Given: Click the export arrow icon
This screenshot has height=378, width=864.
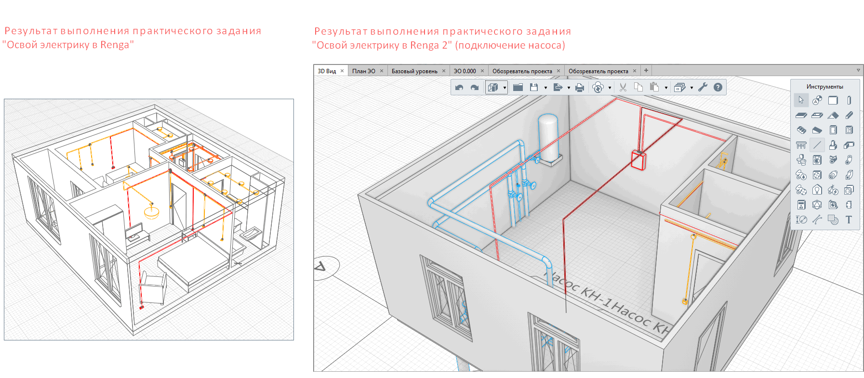Looking at the screenshot, I should 558,87.
